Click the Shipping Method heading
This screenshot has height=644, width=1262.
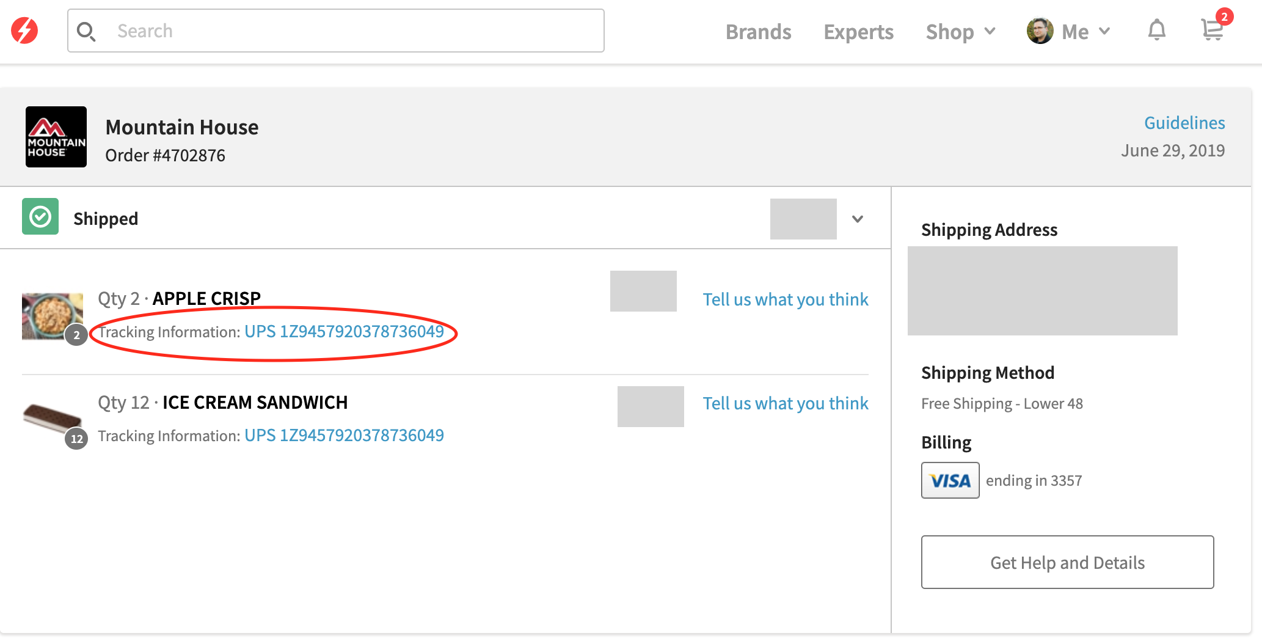(x=988, y=373)
